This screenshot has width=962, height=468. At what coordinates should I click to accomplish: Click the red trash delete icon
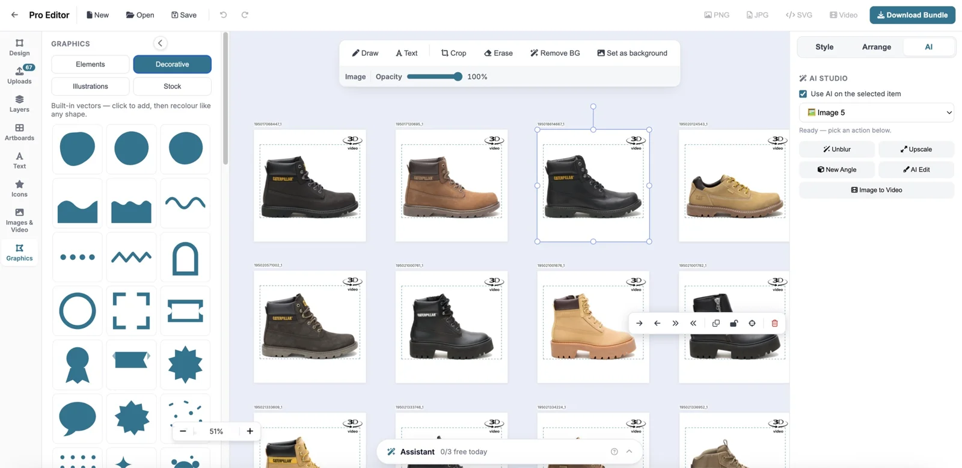pyautogui.click(x=774, y=324)
